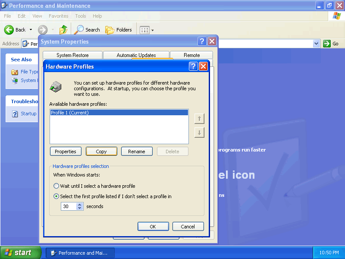The width and height of the screenshot is (345, 259).
Task: Open the Help menu
Action: tap(97, 16)
